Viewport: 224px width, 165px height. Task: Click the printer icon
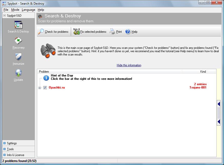(x=112, y=31)
